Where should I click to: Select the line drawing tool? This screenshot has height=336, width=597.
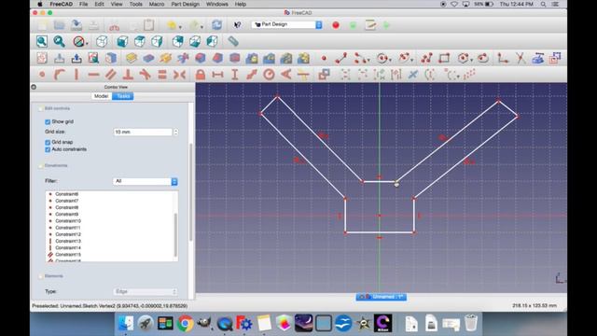pos(341,58)
